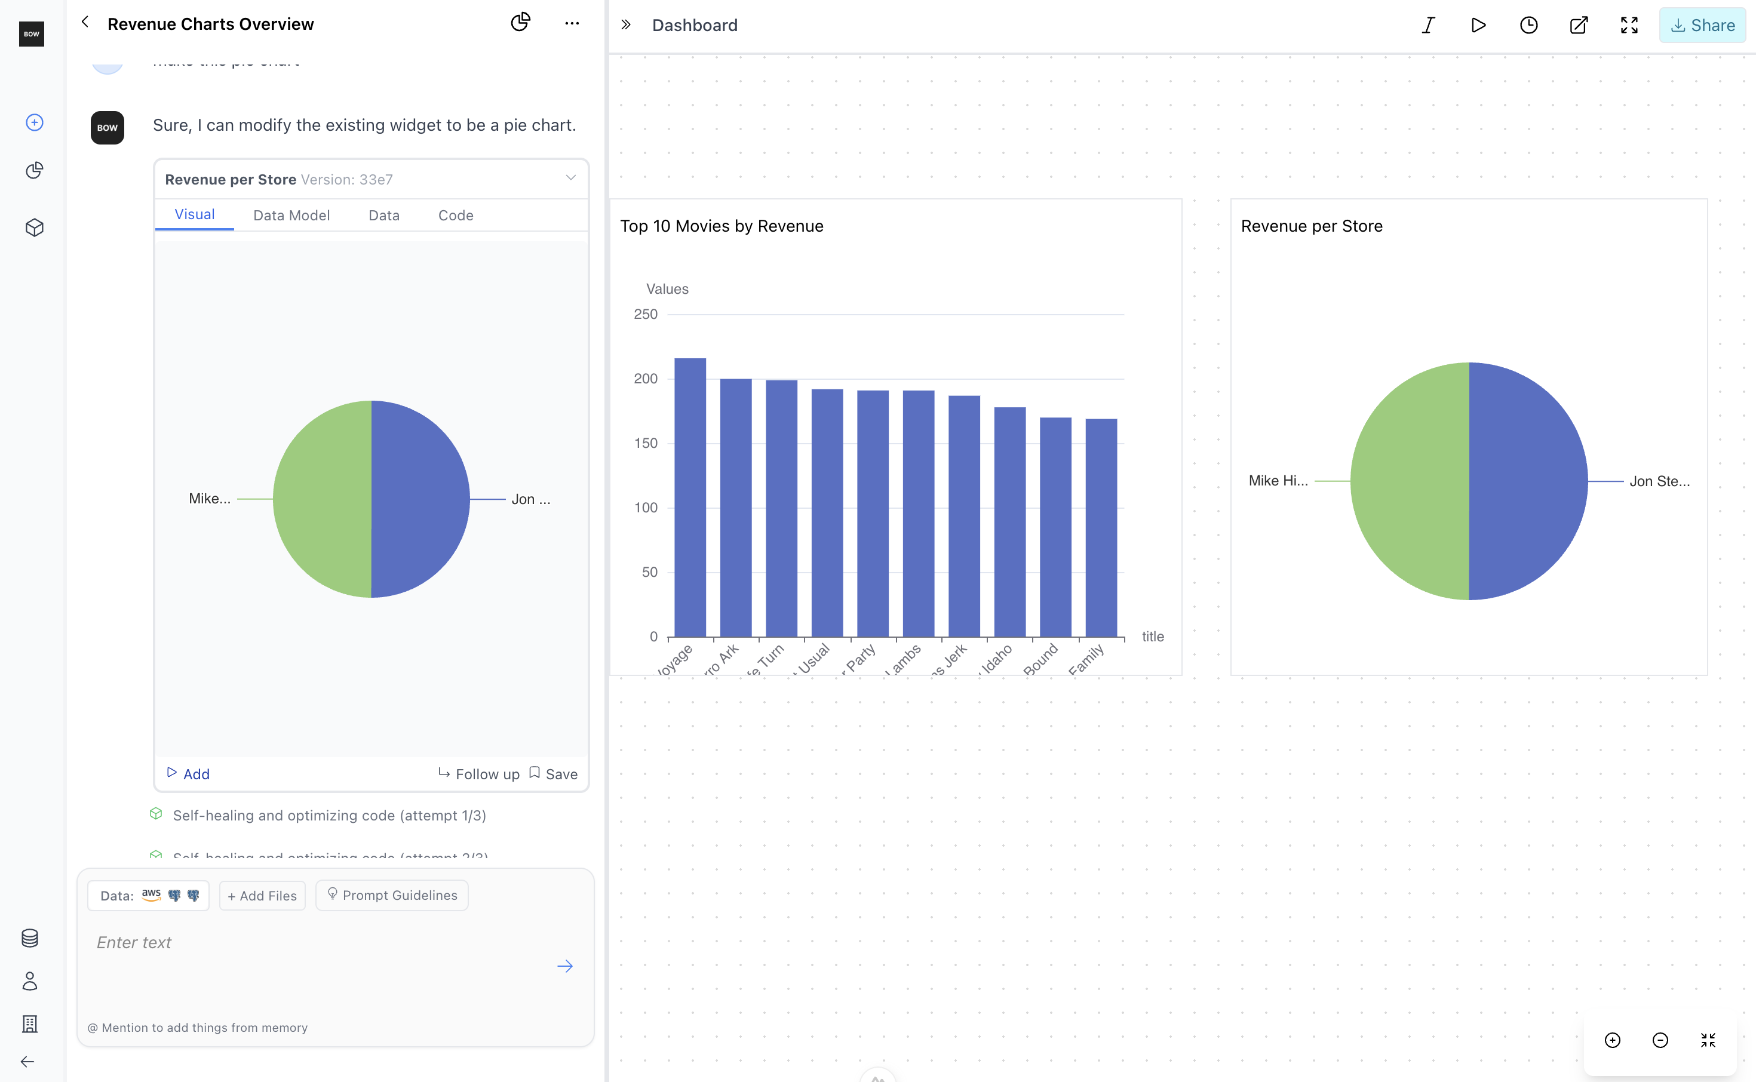The height and width of the screenshot is (1082, 1756).
Task: Select Top 10 Movies by Revenue widget title
Action: (x=722, y=226)
